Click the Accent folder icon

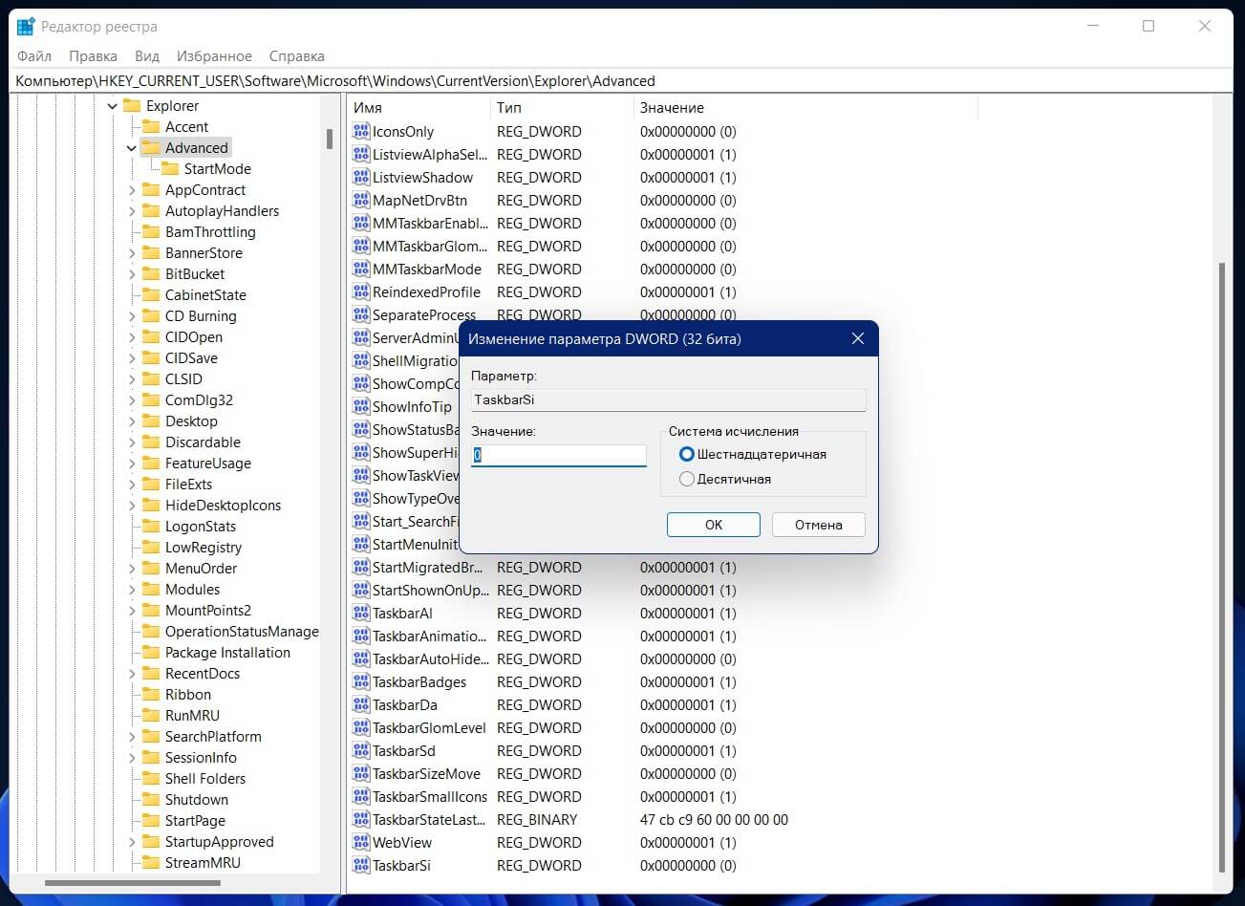[151, 126]
